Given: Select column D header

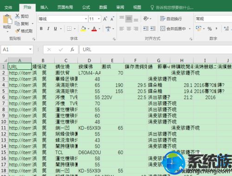Looking at the screenshot, I should [x=89, y=60].
